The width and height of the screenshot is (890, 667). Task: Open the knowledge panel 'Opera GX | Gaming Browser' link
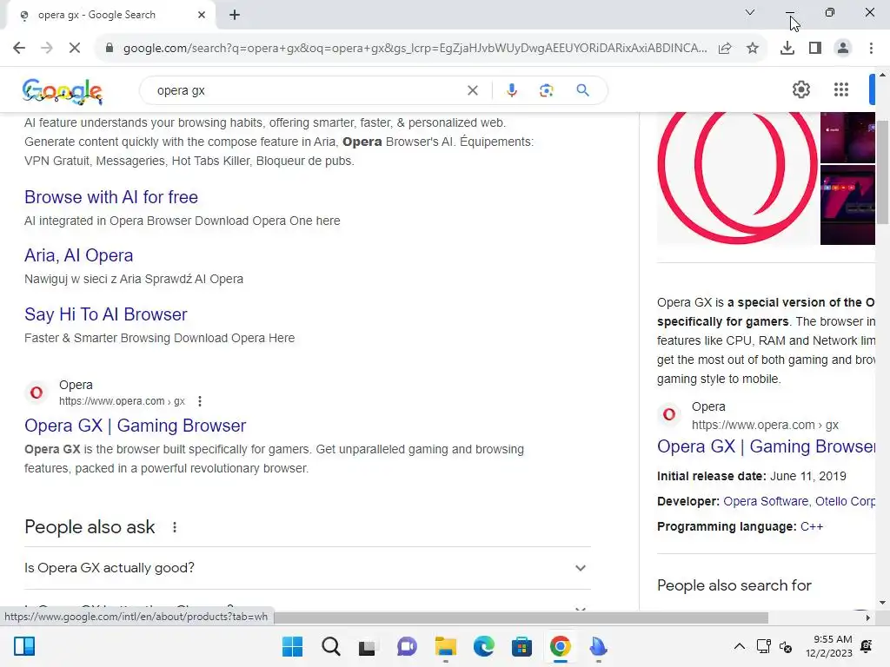[766, 446]
